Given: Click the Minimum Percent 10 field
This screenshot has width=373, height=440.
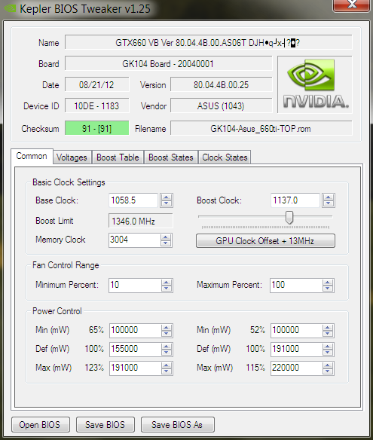Looking at the screenshot, I should pyautogui.click(x=135, y=285).
